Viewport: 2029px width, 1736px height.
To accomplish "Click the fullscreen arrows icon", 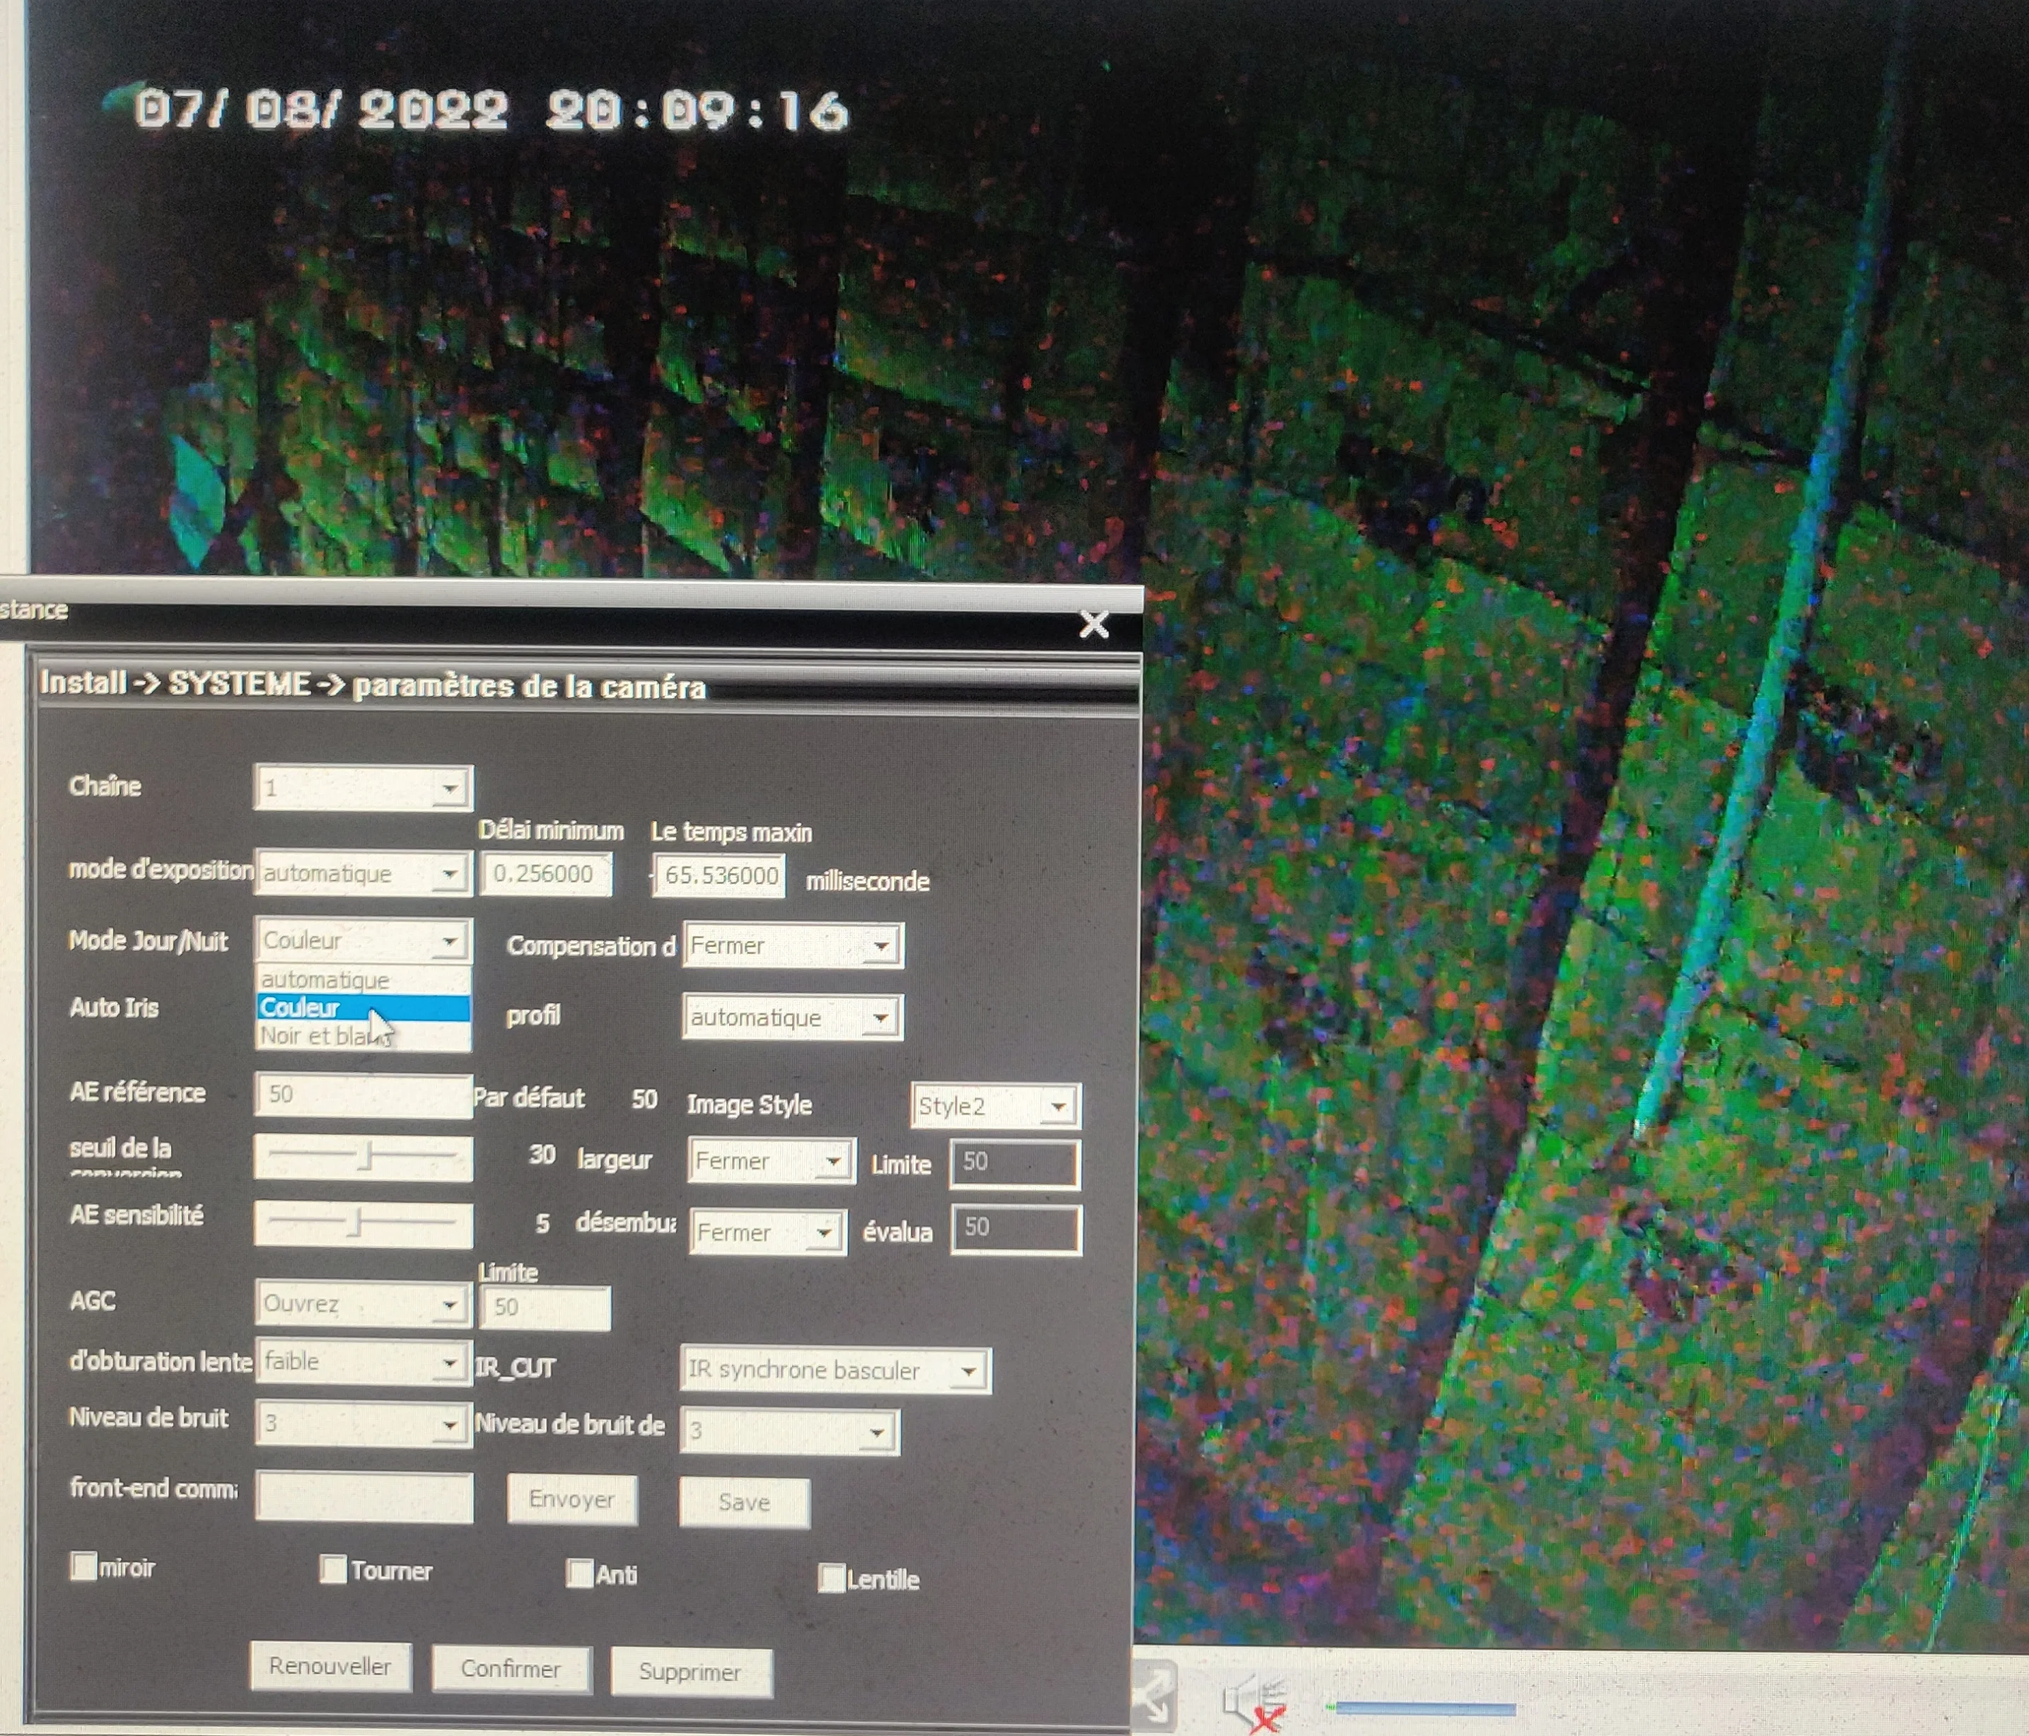I will click(x=1153, y=1697).
